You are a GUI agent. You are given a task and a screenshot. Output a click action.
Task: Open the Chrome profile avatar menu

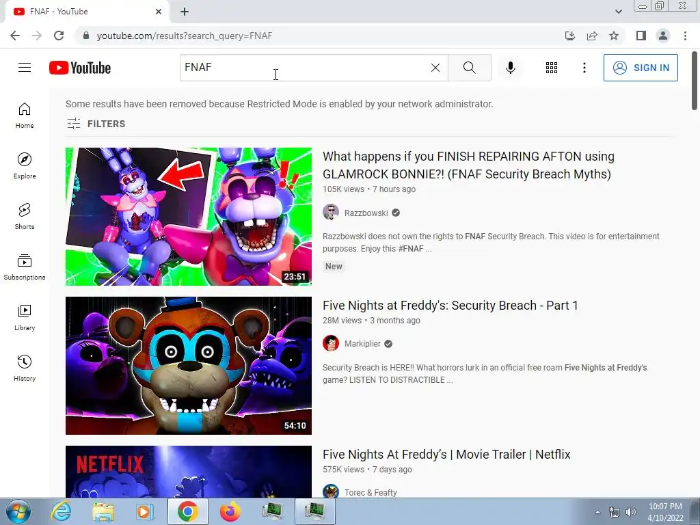pos(663,36)
